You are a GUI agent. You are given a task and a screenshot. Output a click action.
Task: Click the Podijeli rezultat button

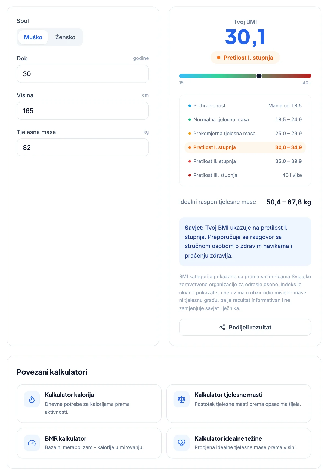tap(245, 327)
